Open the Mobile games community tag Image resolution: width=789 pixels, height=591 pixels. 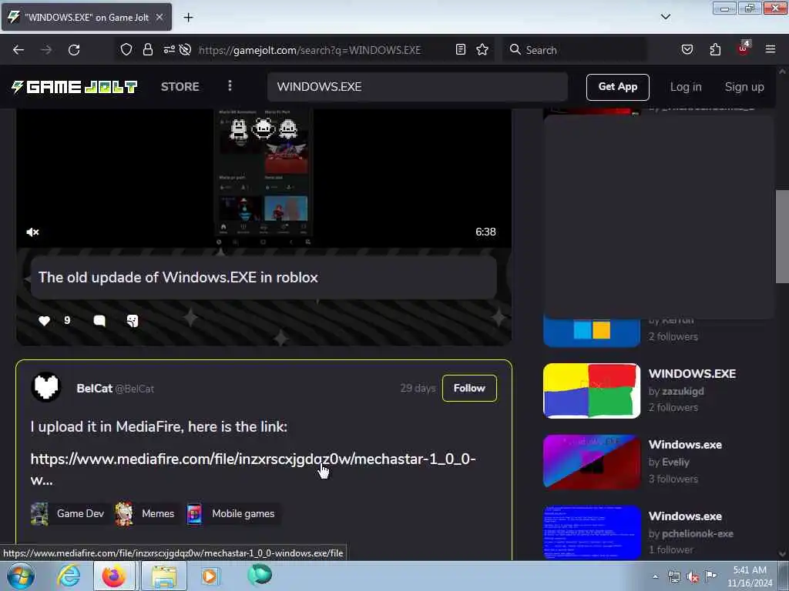[x=232, y=513]
